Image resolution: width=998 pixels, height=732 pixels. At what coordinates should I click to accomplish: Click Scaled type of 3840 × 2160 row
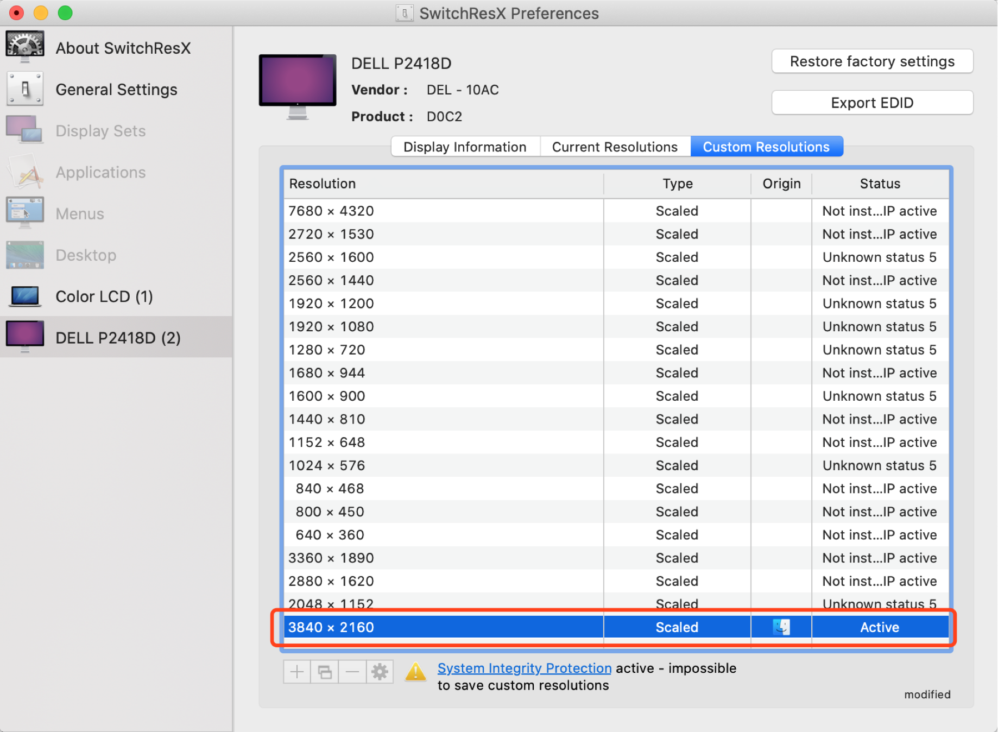[x=677, y=627]
